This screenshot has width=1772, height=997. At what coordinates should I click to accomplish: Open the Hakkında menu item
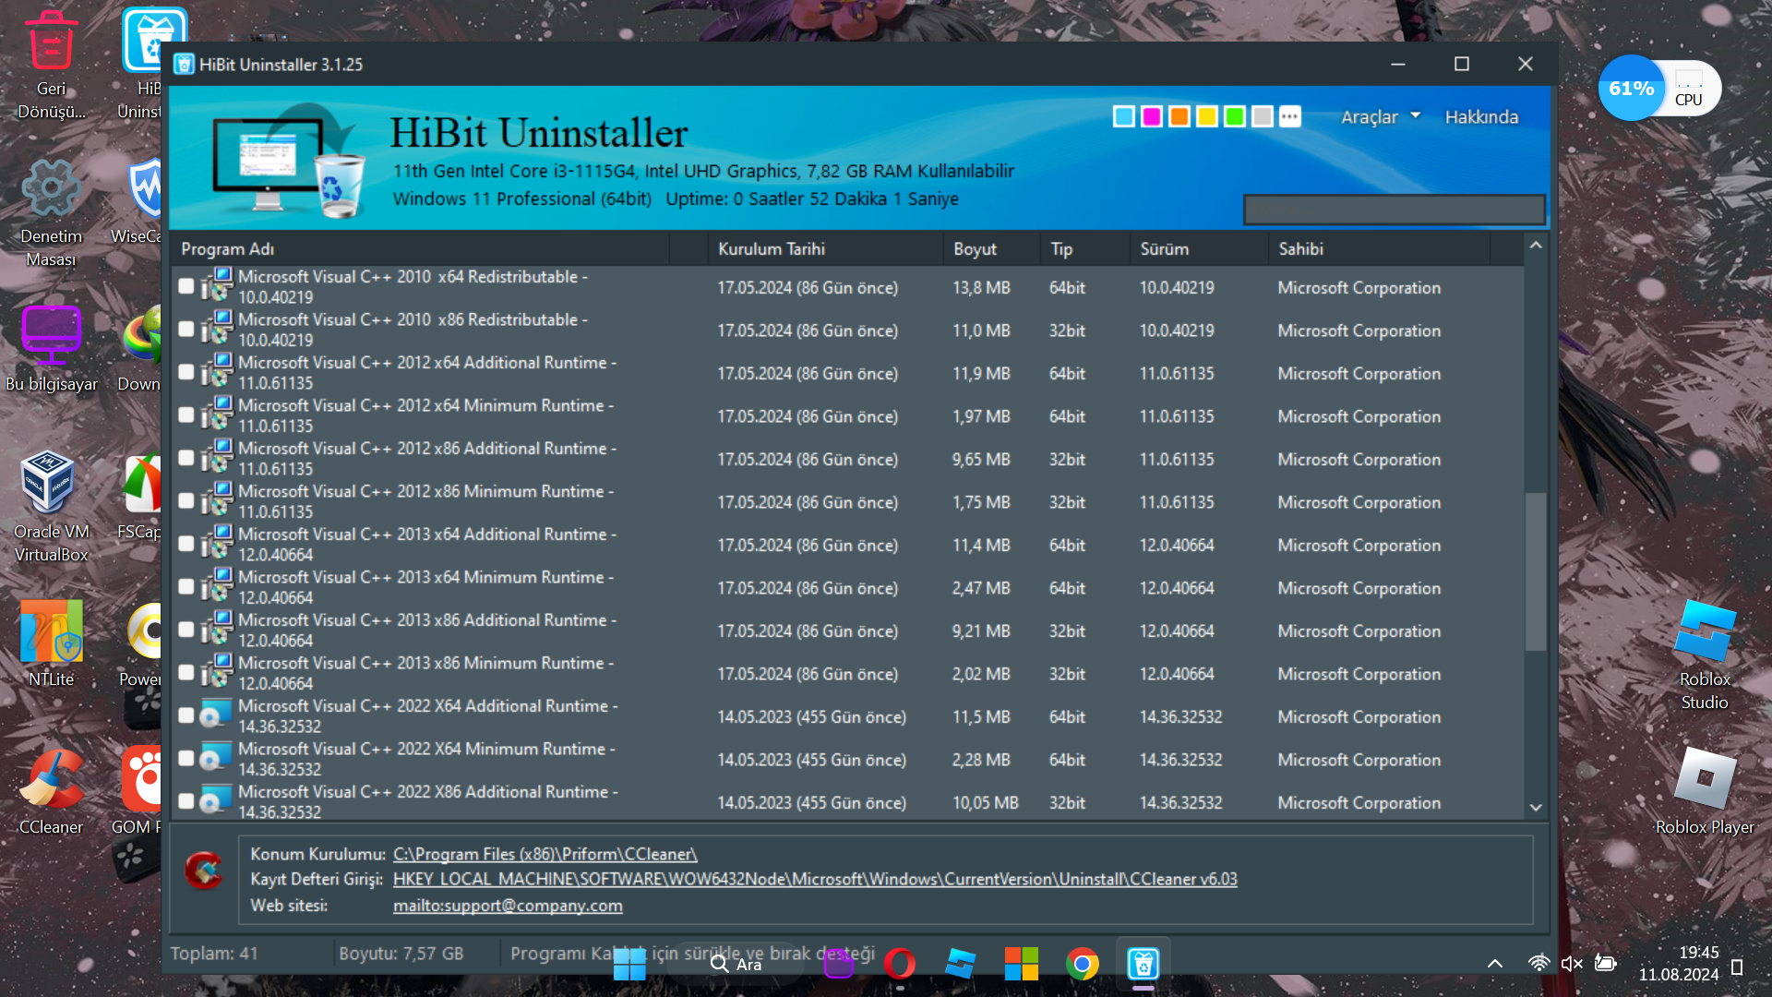[x=1480, y=117]
